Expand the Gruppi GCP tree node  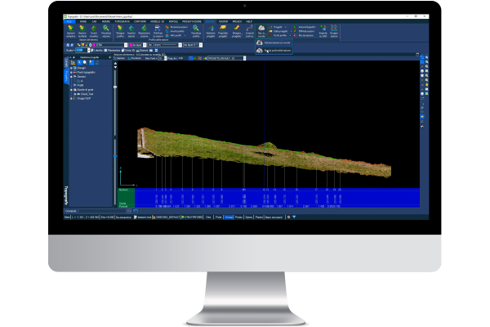(x=71, y=98)
